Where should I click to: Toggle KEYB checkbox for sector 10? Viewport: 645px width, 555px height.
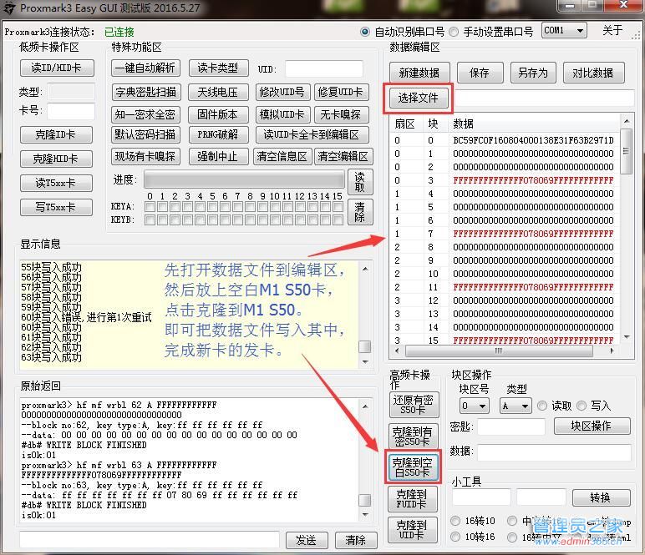tap(275, 219)
